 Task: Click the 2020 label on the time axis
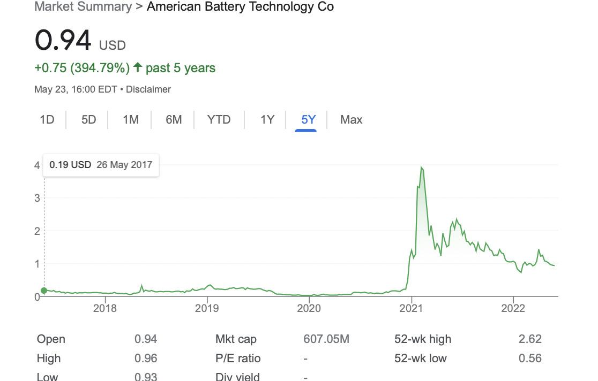pos(309,308)
